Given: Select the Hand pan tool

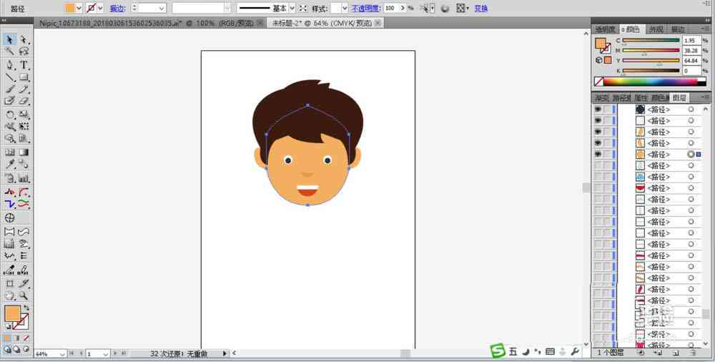Looking at the screenshot, I should click(10, 295).
